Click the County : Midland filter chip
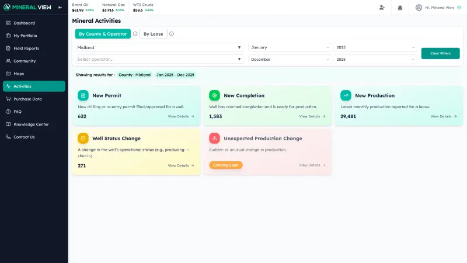This screenshot has width=467, height=263. pos(135,75)
